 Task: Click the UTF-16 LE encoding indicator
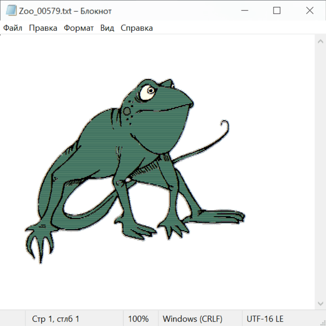[x=265, y=319]
